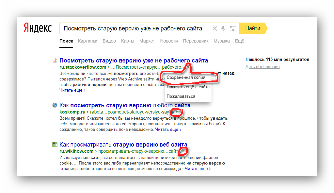
Task: Open result Как просматривать старую версию веб сайта
Action: (x=123, y=145)
